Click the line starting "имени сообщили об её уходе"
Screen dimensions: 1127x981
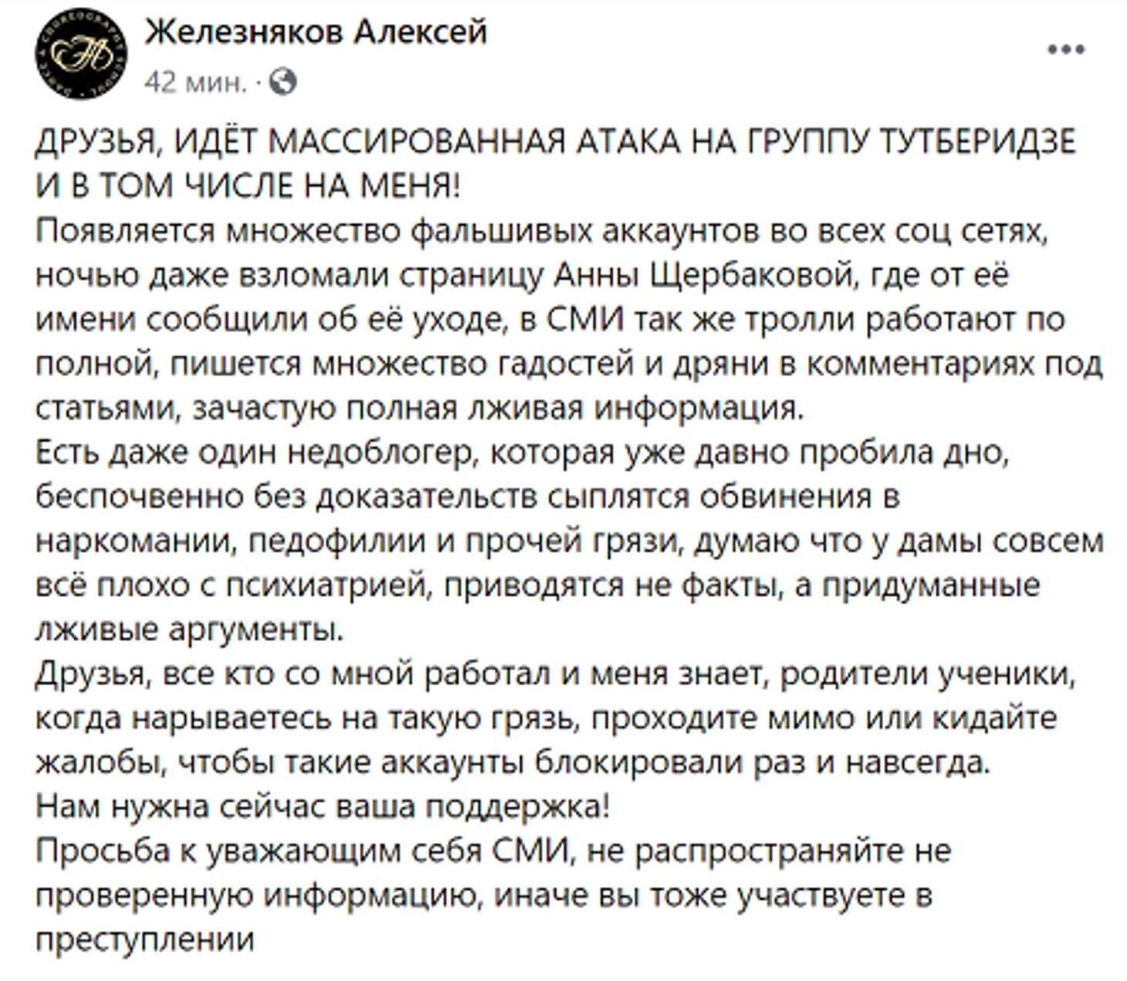[x=550, y=320]
